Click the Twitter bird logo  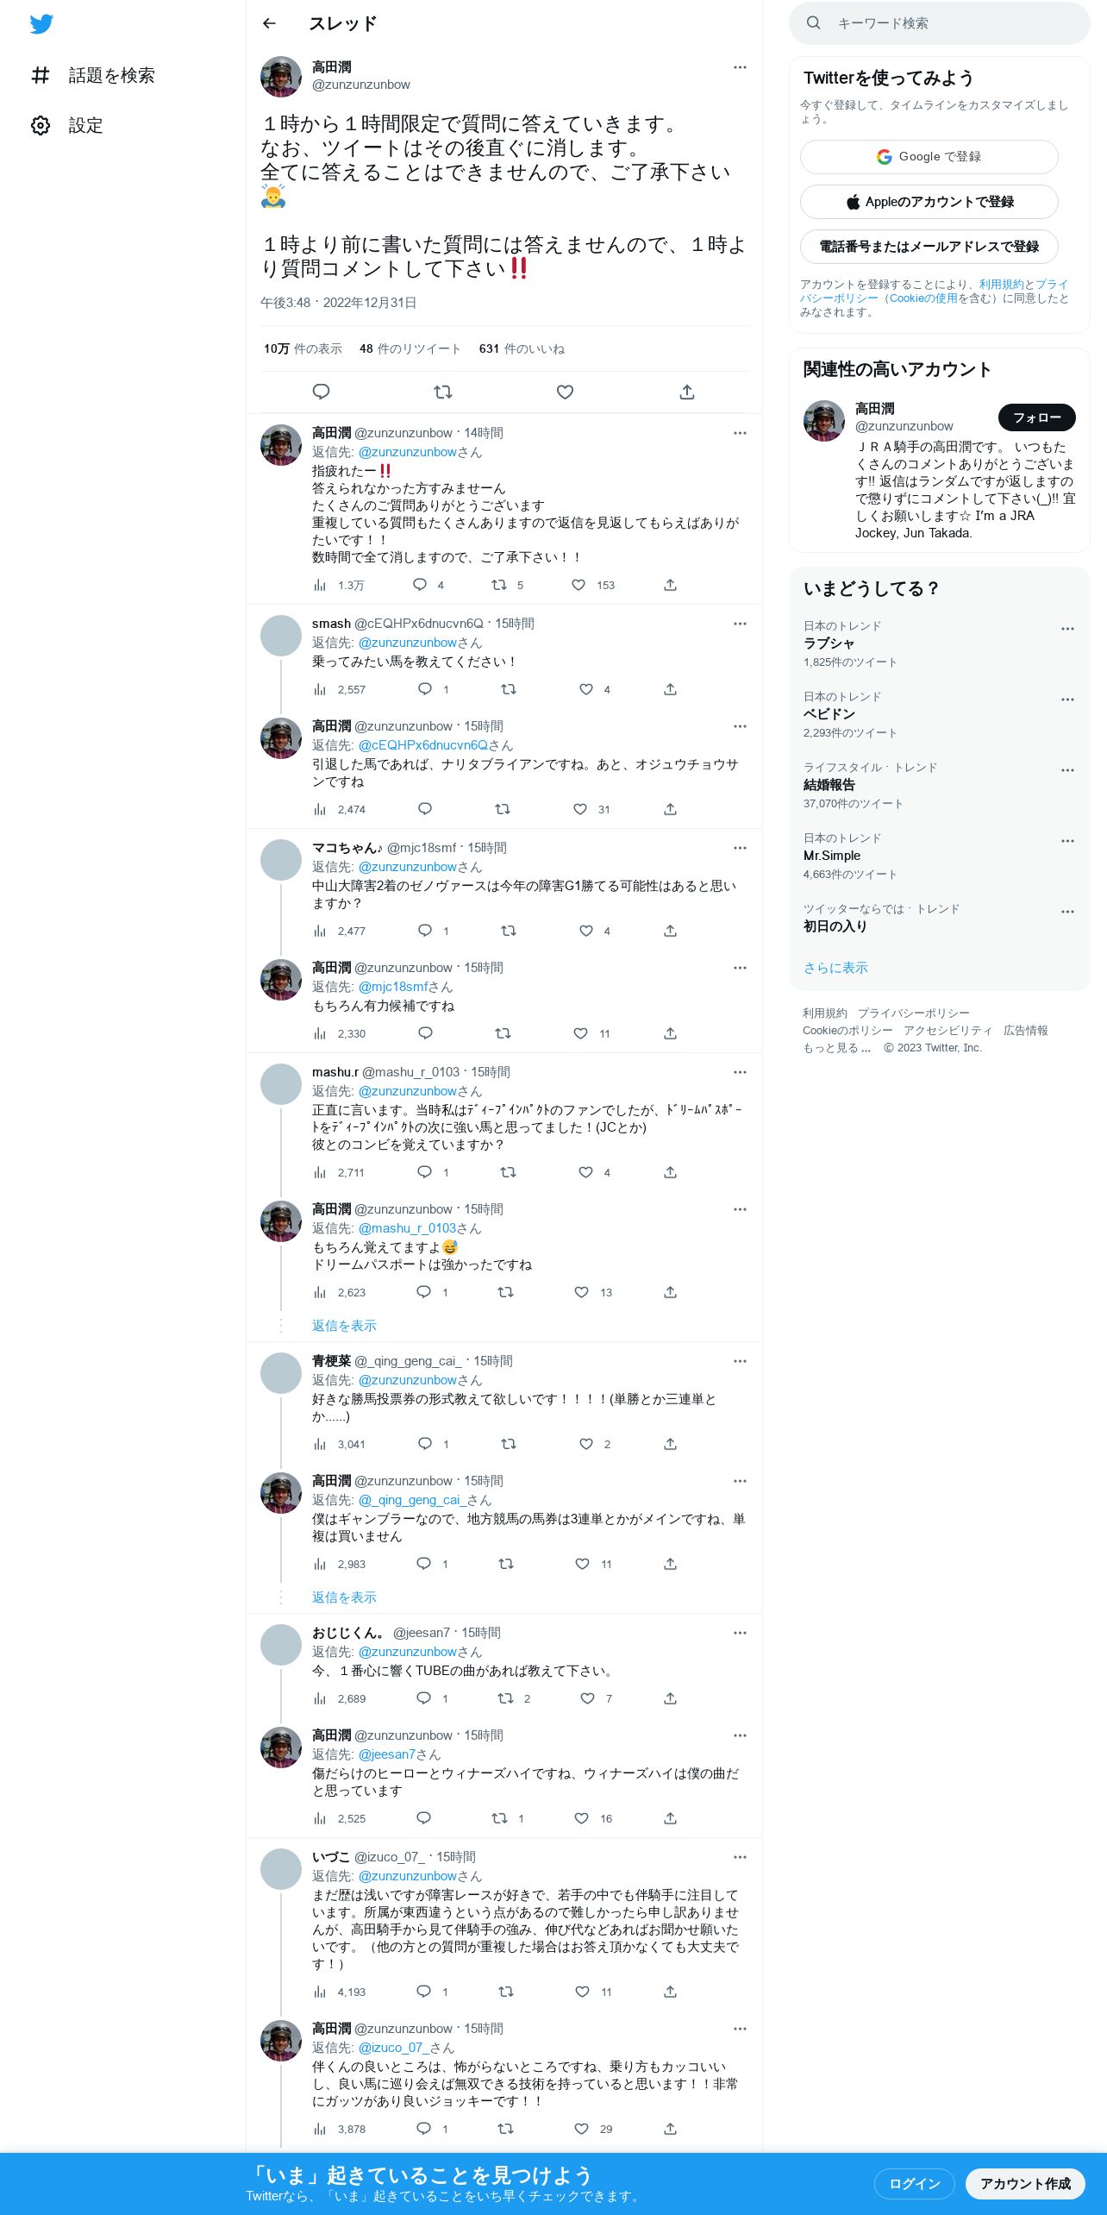coord(41,24)
